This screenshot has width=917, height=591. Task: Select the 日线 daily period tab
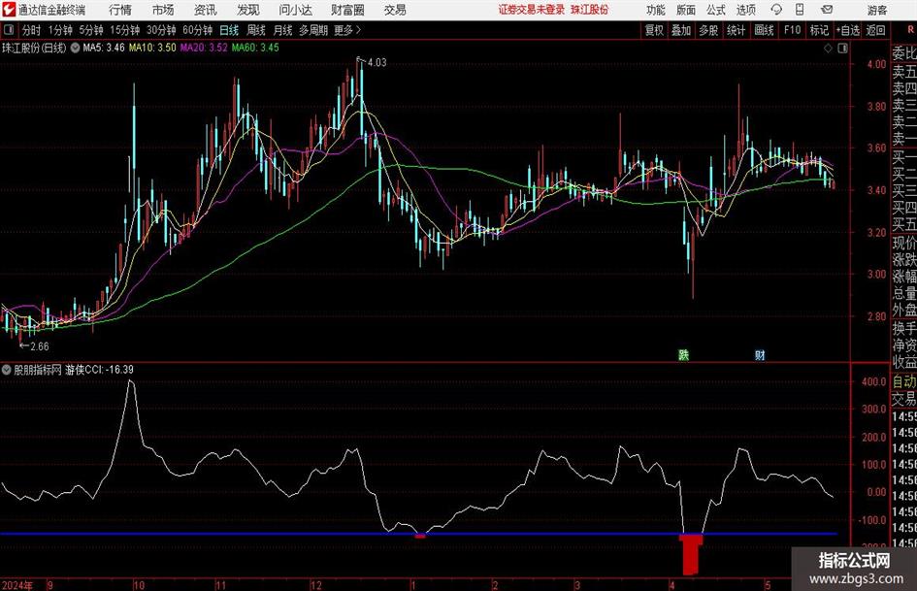(229, 30)
